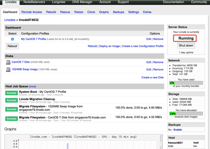Click the 1024MB Swap Image drive icon

point(8,70)
